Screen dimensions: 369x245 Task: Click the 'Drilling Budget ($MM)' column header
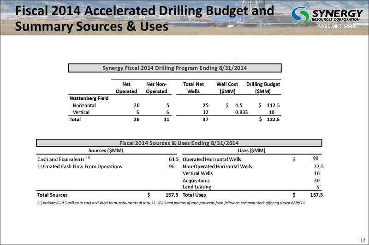click(263, 88)
